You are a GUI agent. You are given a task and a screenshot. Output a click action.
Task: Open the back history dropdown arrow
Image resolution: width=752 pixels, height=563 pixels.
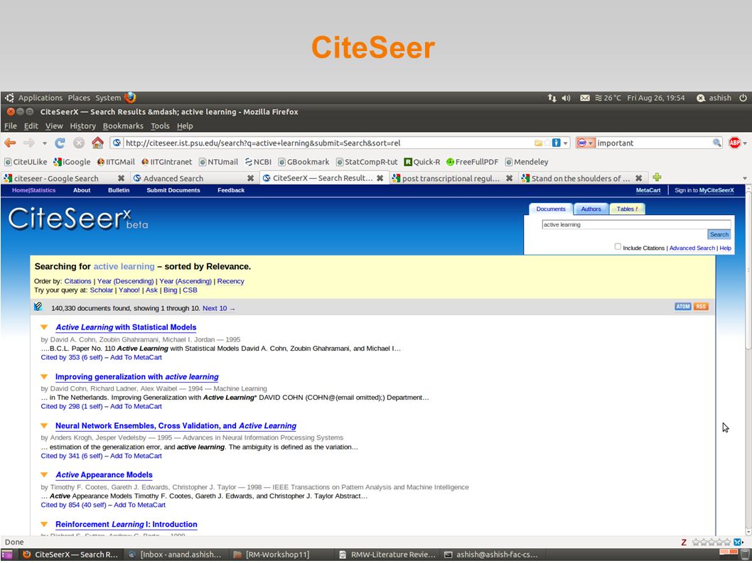pyautogui.click(x=45, y=143)
